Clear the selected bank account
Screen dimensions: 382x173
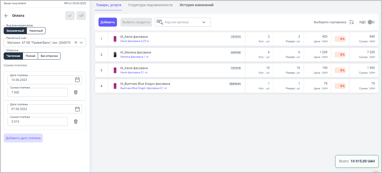click(76, 43)
